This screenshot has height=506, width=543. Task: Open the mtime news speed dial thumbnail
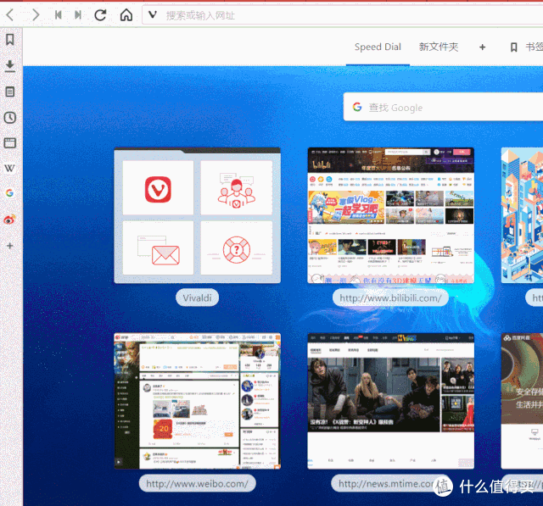390,401
